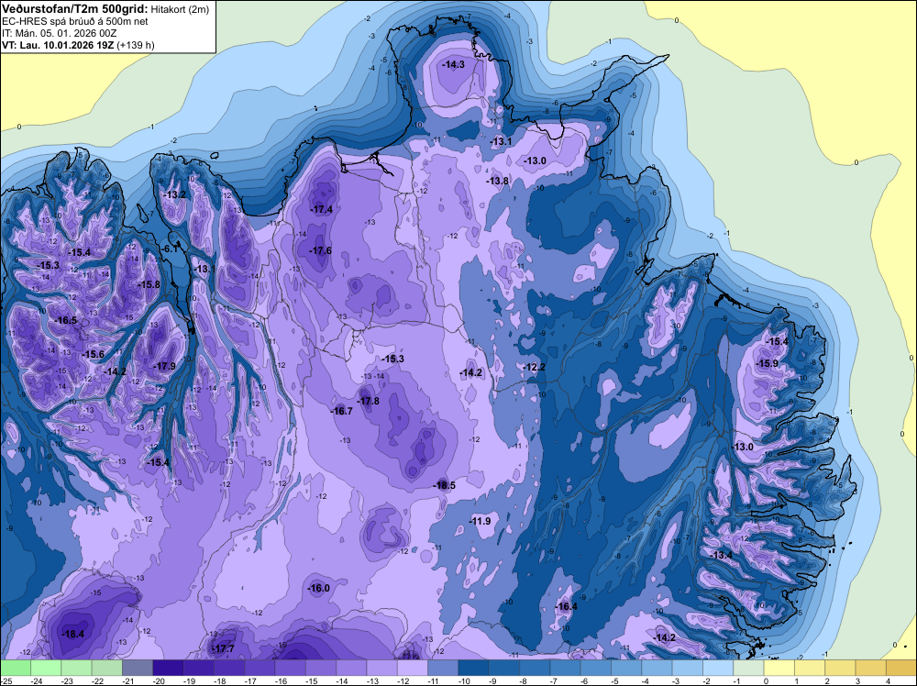Click the -17.8 temperature value

[369, 401]
